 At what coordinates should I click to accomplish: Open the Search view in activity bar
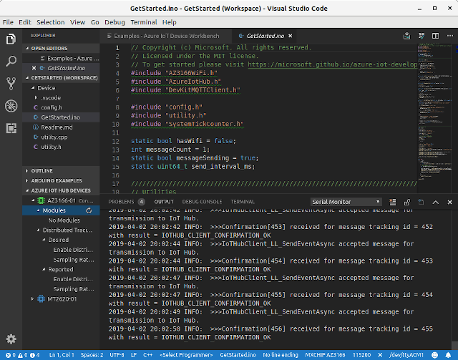[11, 62]
